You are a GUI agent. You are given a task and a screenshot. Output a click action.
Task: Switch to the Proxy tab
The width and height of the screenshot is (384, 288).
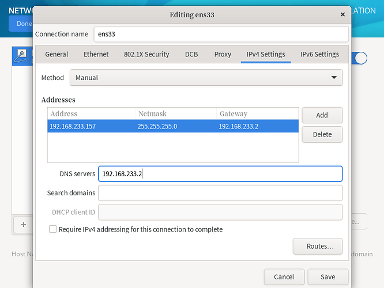pyautogui.click(x=223, y=54)
